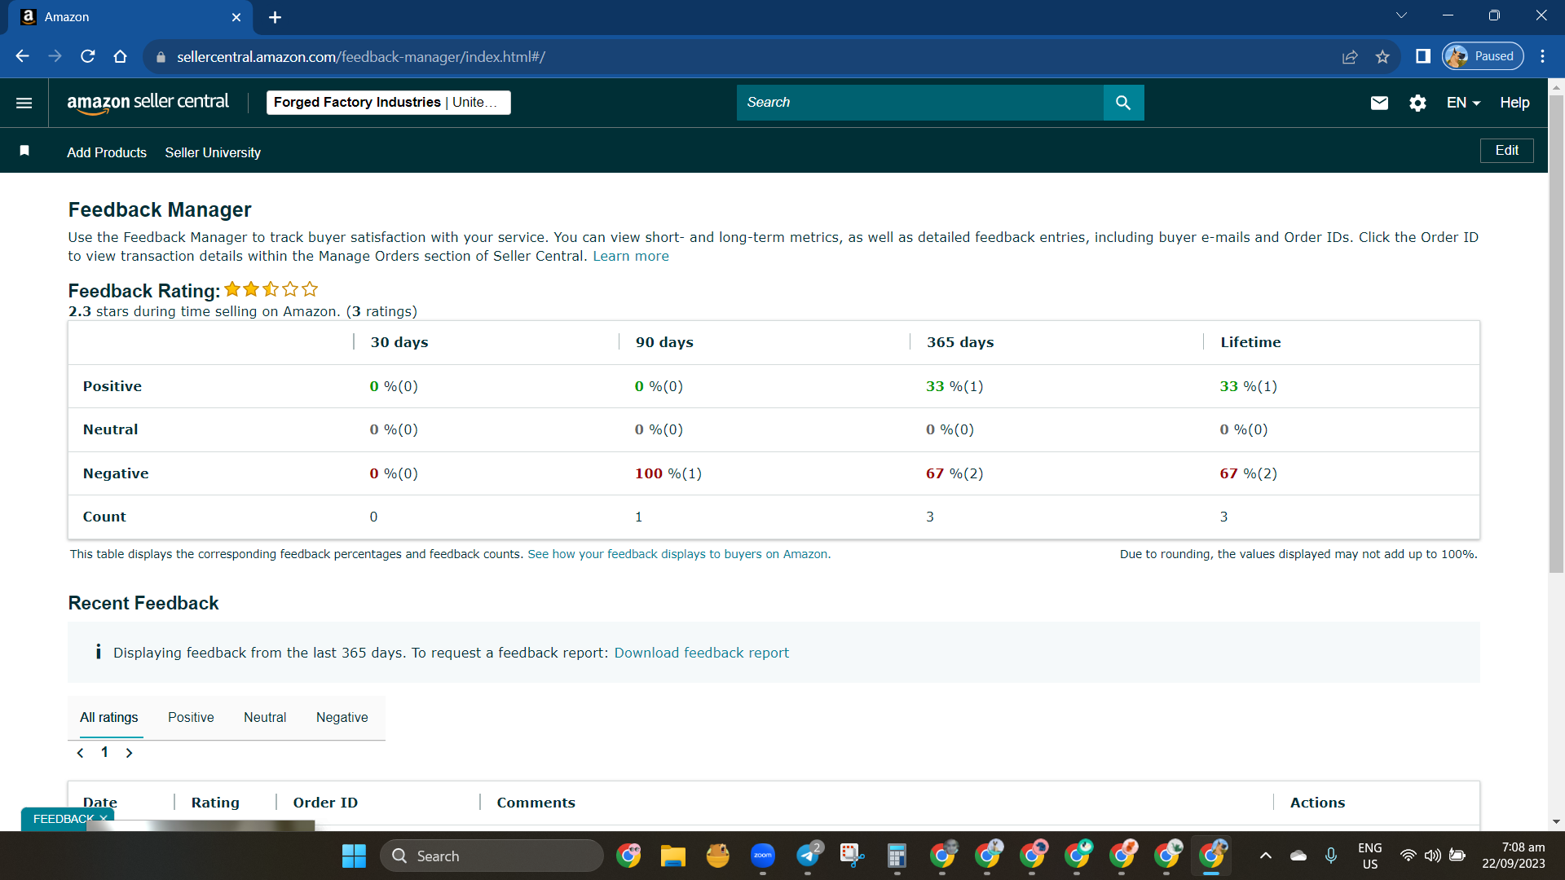Click the Edit button
Image resolution: width=1565 pixels, height=880 pixels.
pyautogui.click(x=1507, y=151)
